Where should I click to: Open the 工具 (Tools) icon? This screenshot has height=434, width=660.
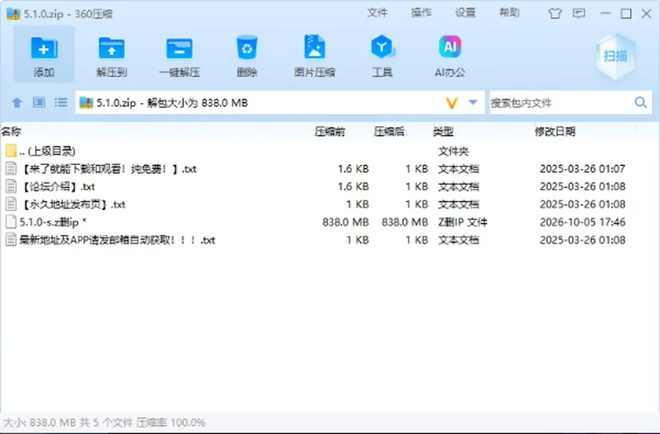pos(382,47)
